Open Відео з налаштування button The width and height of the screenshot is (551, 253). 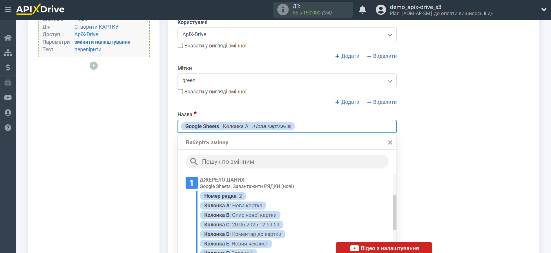pos(384,248)
